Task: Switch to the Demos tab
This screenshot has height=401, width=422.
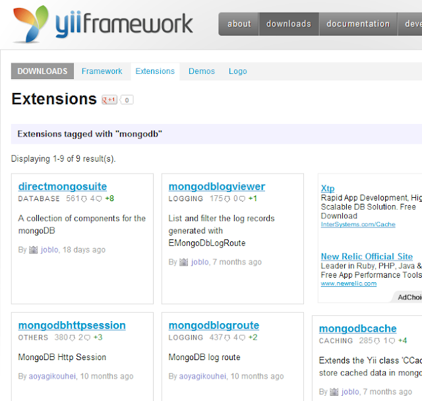Action: (x=202, y=71)
